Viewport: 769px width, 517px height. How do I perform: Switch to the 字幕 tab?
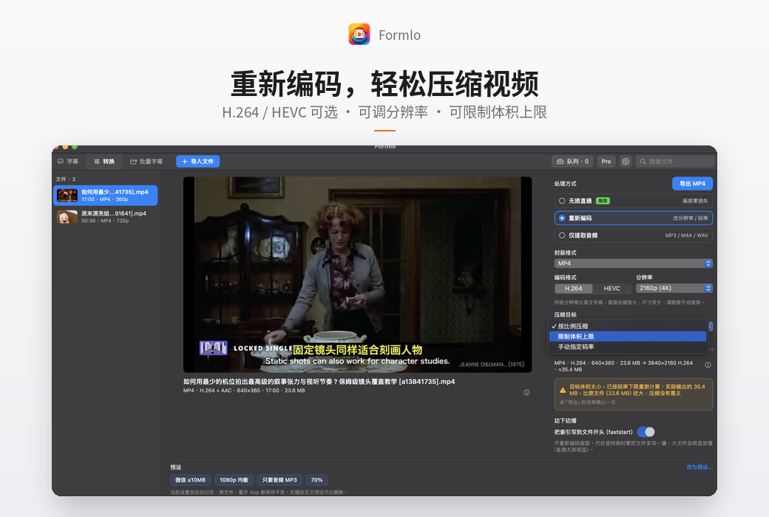coord(68,161)
